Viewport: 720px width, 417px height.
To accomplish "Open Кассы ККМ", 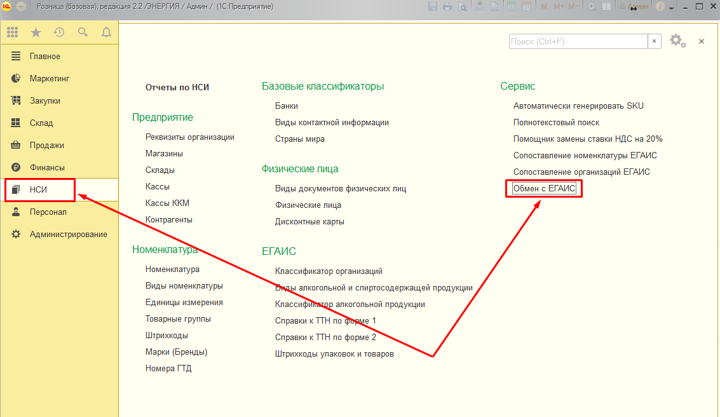I will 167,203.
